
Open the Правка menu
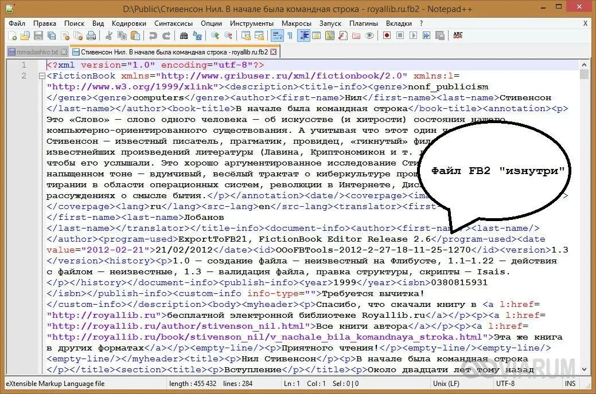(45, 23)
